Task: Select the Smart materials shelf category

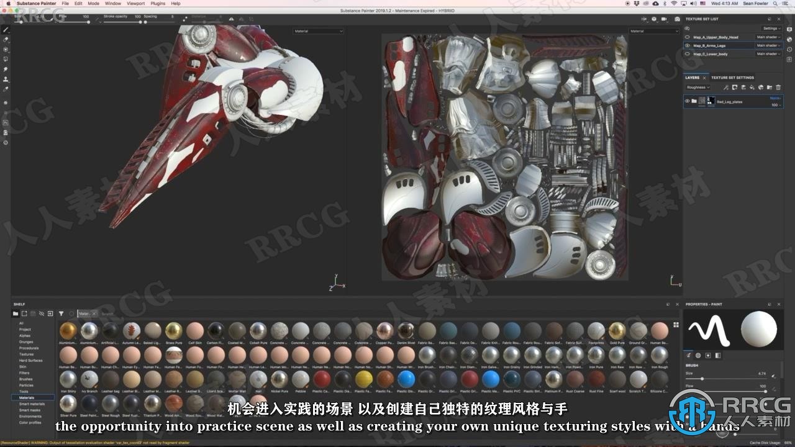Action: click(32, 404)
